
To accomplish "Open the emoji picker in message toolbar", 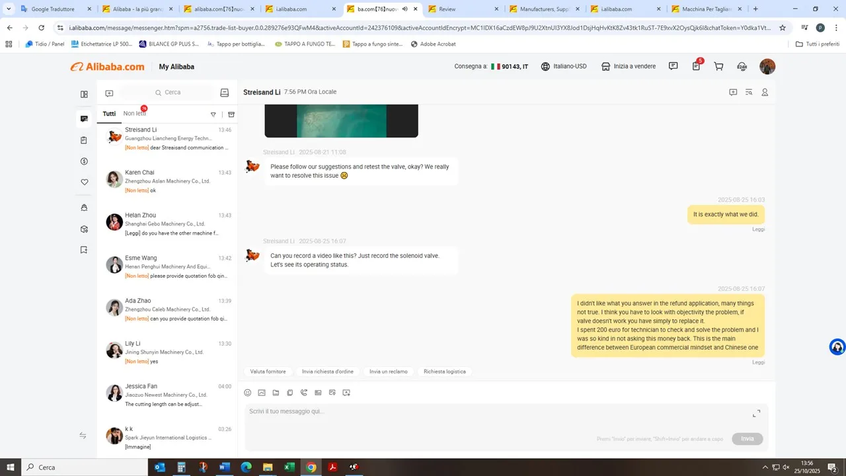I will (248, 393).
